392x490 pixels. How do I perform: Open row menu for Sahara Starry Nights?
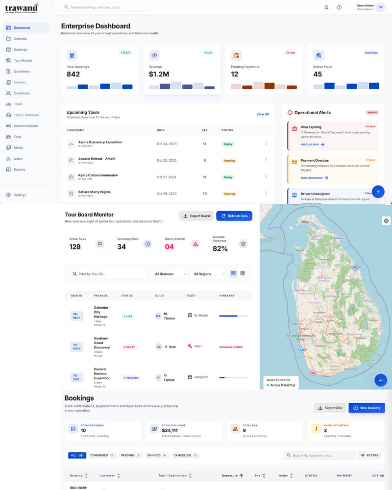coord(266,193)
